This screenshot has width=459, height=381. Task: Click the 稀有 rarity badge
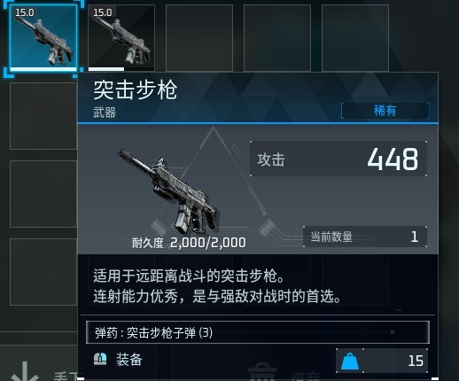385,111
